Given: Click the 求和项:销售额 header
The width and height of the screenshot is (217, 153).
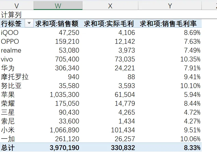Looking at the screenshot, I should [x=57, y=24].
